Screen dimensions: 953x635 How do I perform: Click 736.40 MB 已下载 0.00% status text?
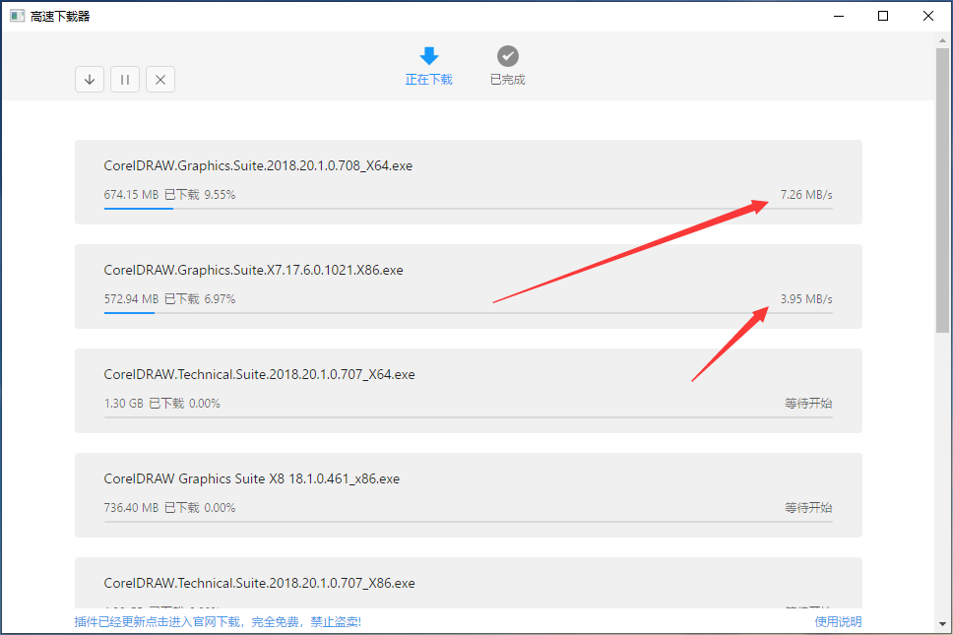[x=169, y=508]
